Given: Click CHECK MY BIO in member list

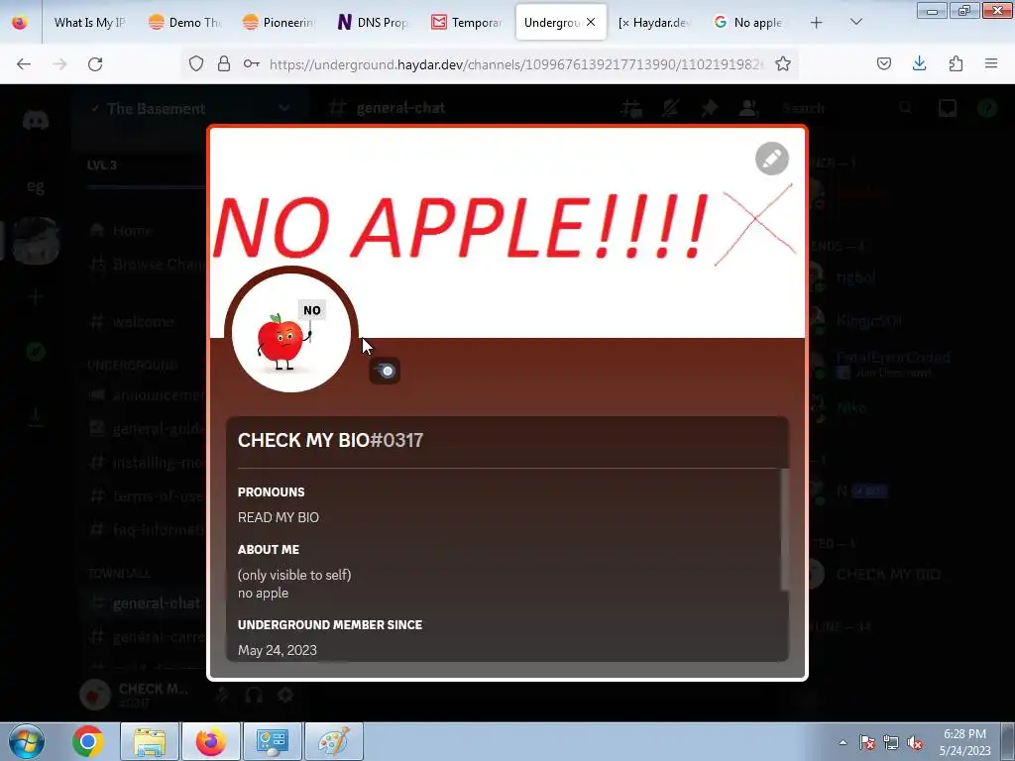Looking at the screenshot, I should tap(887, 574).
